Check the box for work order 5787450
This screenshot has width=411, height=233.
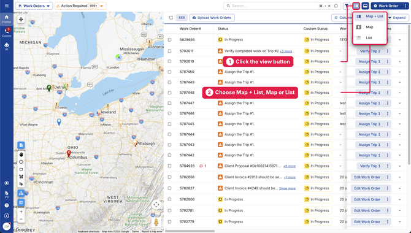169,72
